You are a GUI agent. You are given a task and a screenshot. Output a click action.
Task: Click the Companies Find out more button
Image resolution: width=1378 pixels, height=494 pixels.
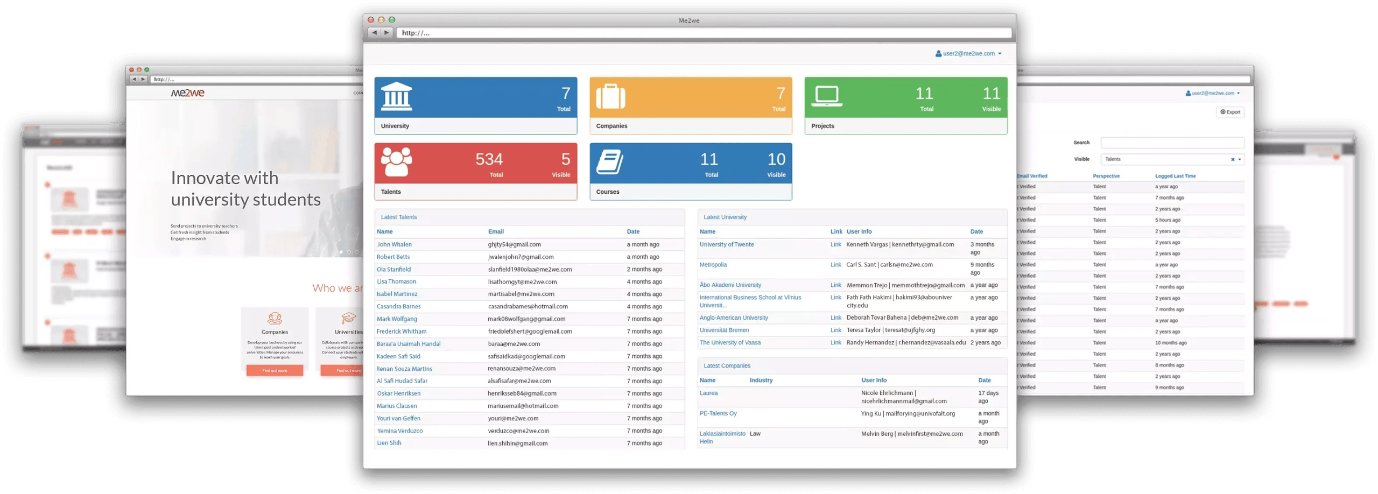pyautogui.click(x=275, y=370)
